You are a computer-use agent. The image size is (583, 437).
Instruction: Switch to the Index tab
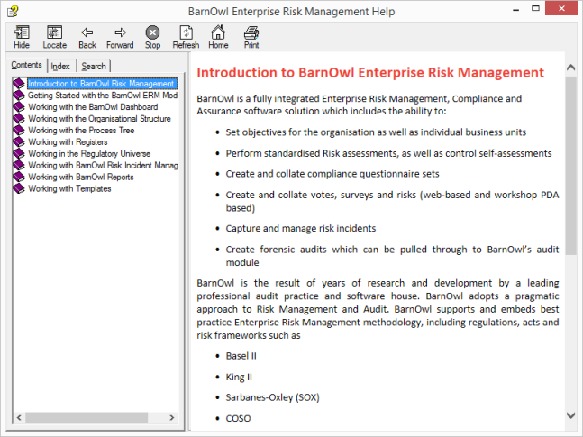(x=60, y=66)
